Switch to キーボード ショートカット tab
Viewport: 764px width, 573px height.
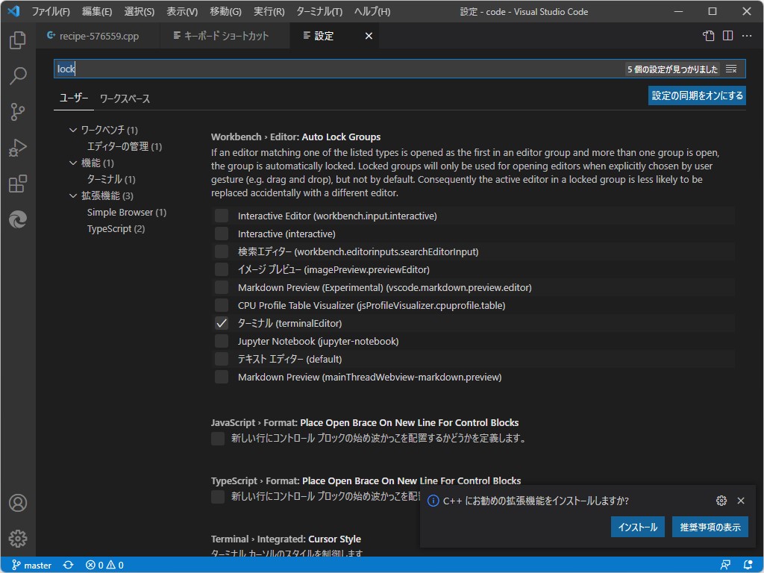pyautogui.click(x=225, y=36)
